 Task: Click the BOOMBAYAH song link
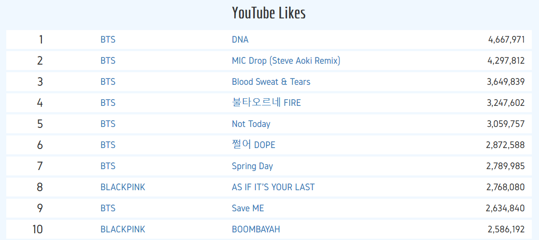click(256, 229)
